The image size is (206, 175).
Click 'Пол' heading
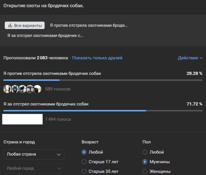147,142
